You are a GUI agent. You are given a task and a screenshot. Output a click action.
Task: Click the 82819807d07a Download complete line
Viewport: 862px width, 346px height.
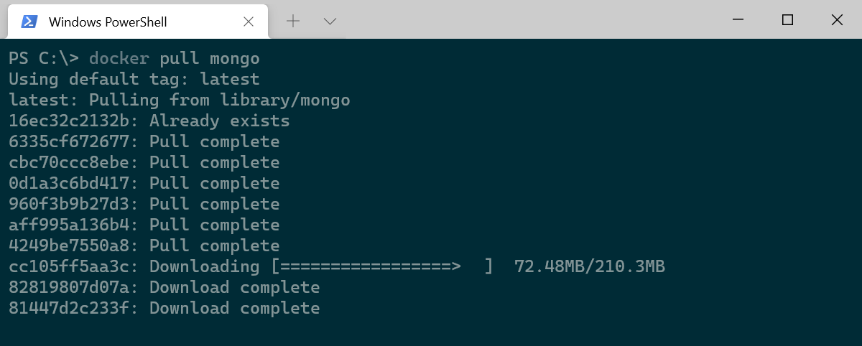[x=164, y=288]
